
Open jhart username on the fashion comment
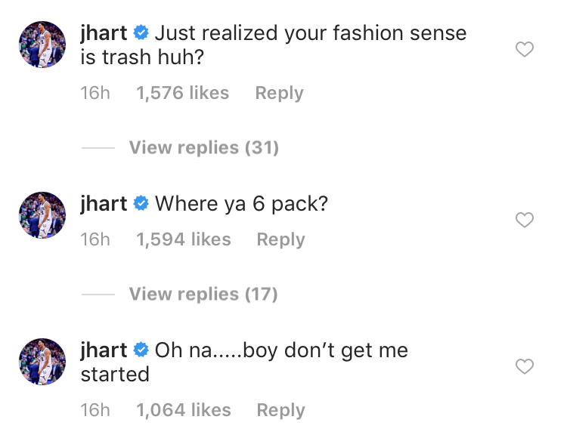click(104, 33)
